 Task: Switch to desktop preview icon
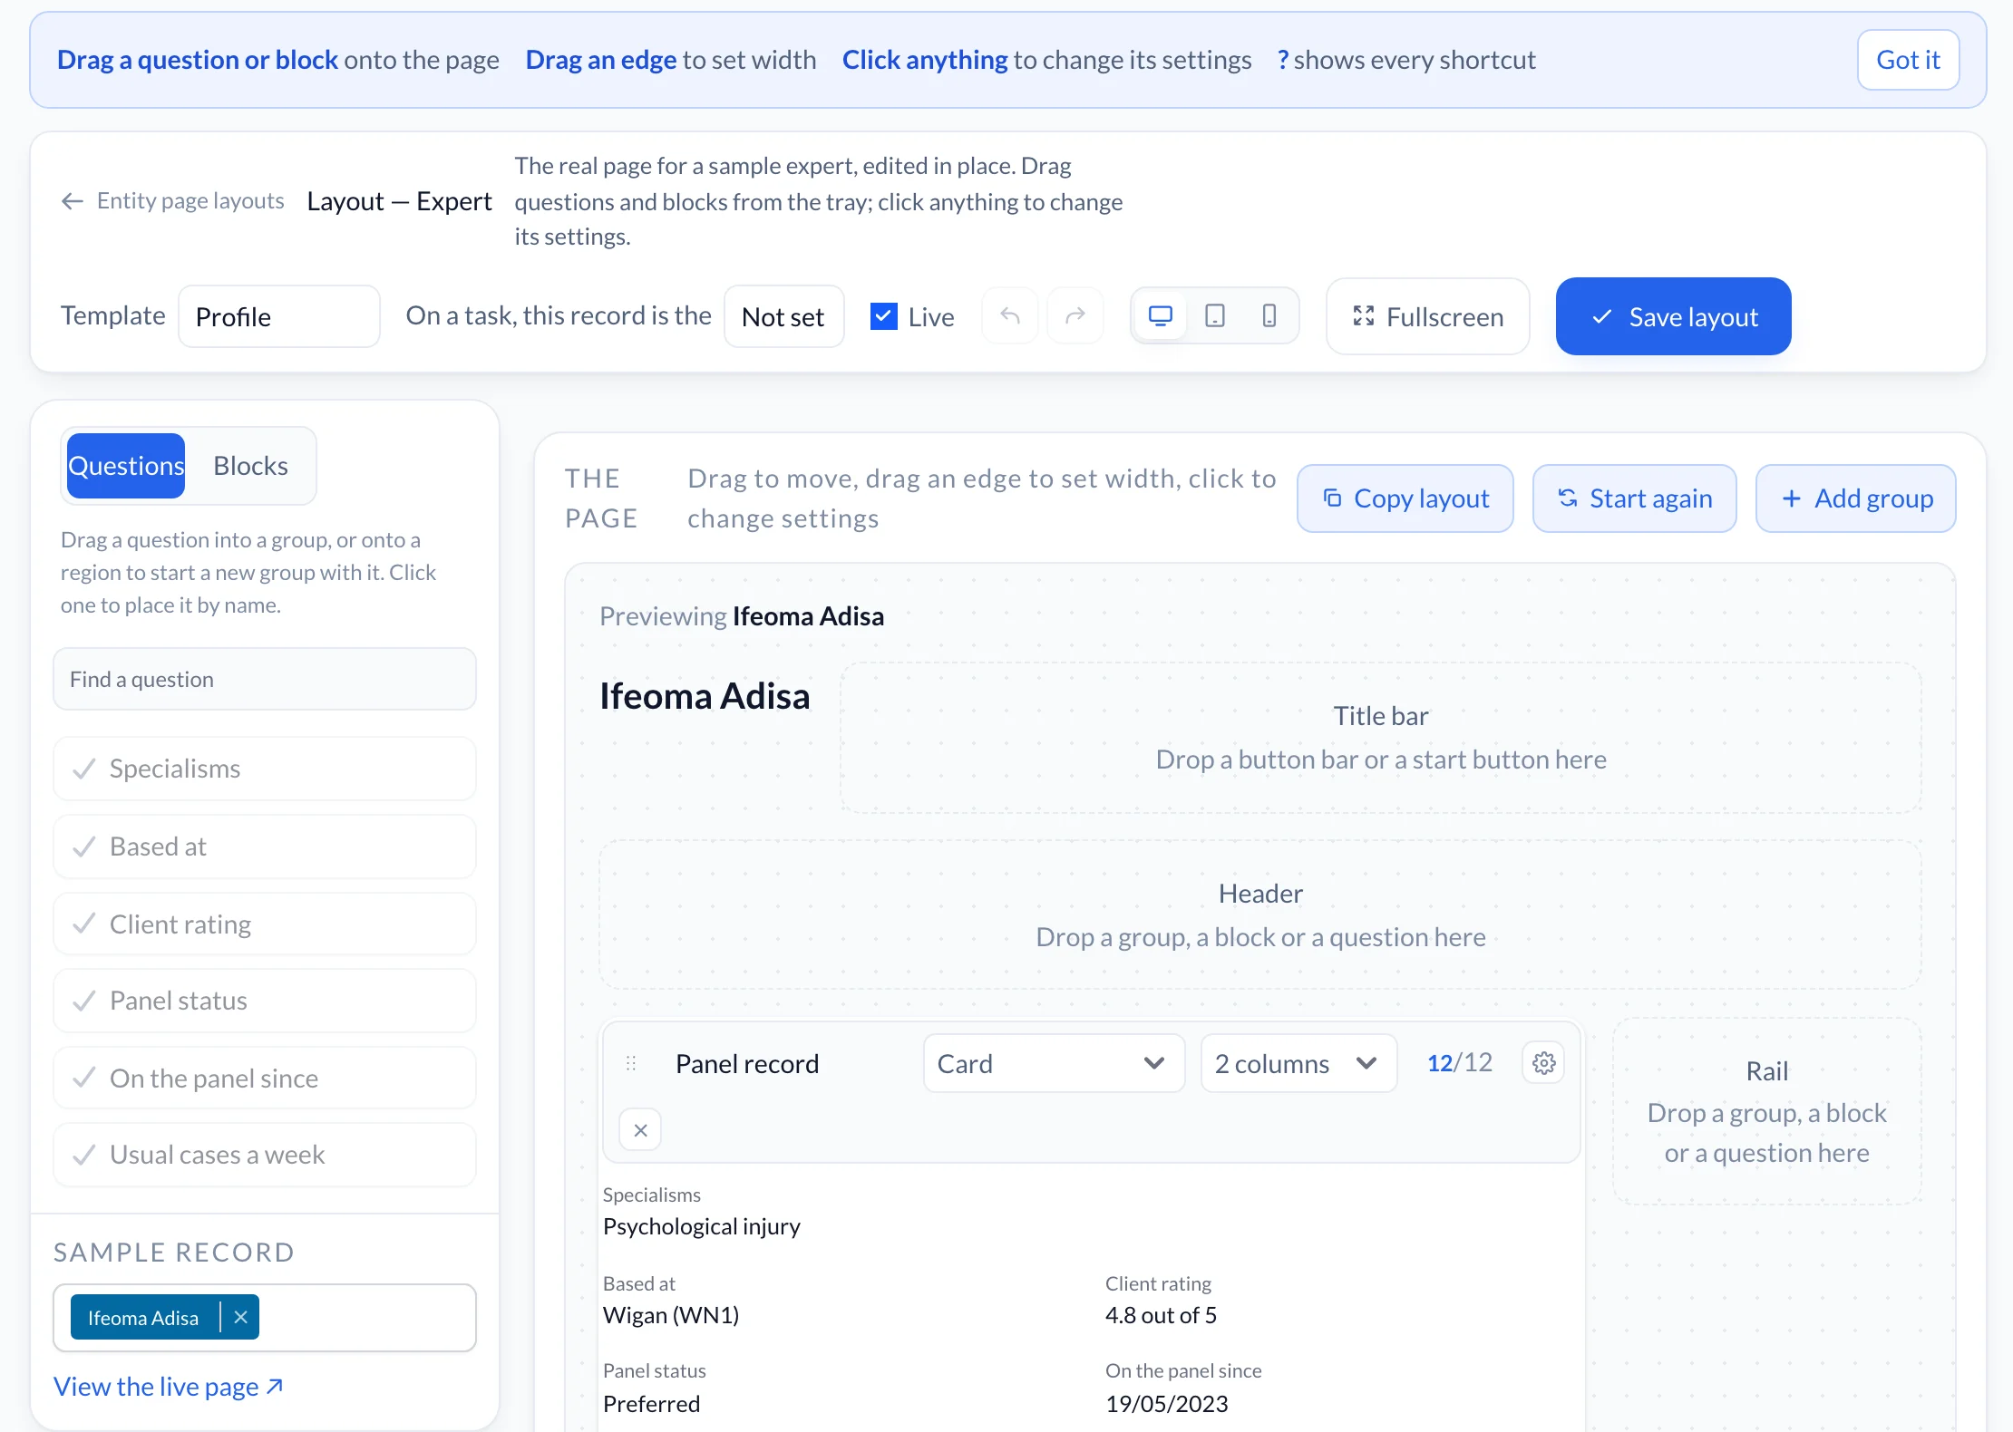pos(1161,316)
